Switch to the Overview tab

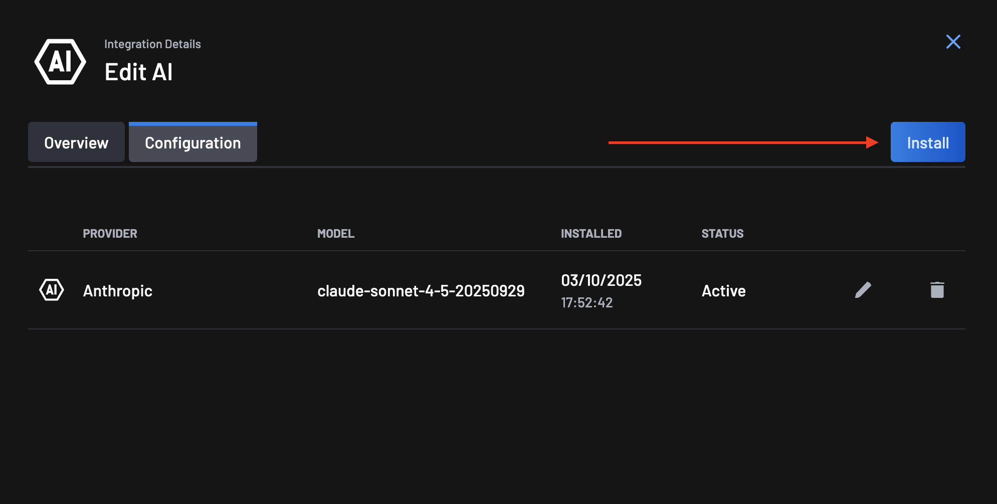click(x=76, y=142)
